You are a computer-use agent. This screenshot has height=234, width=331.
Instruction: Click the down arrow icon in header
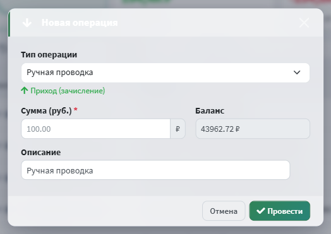coord(27,23)
